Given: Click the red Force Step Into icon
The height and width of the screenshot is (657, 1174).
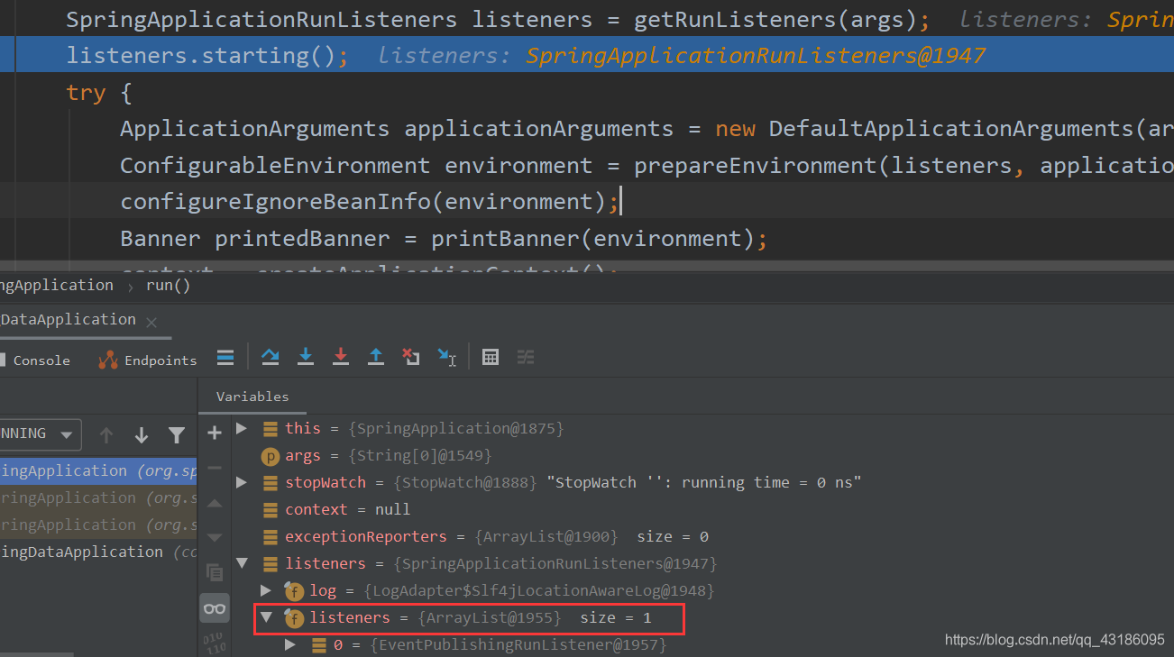Looking at the screenshot, I should (x=341, y=357).
